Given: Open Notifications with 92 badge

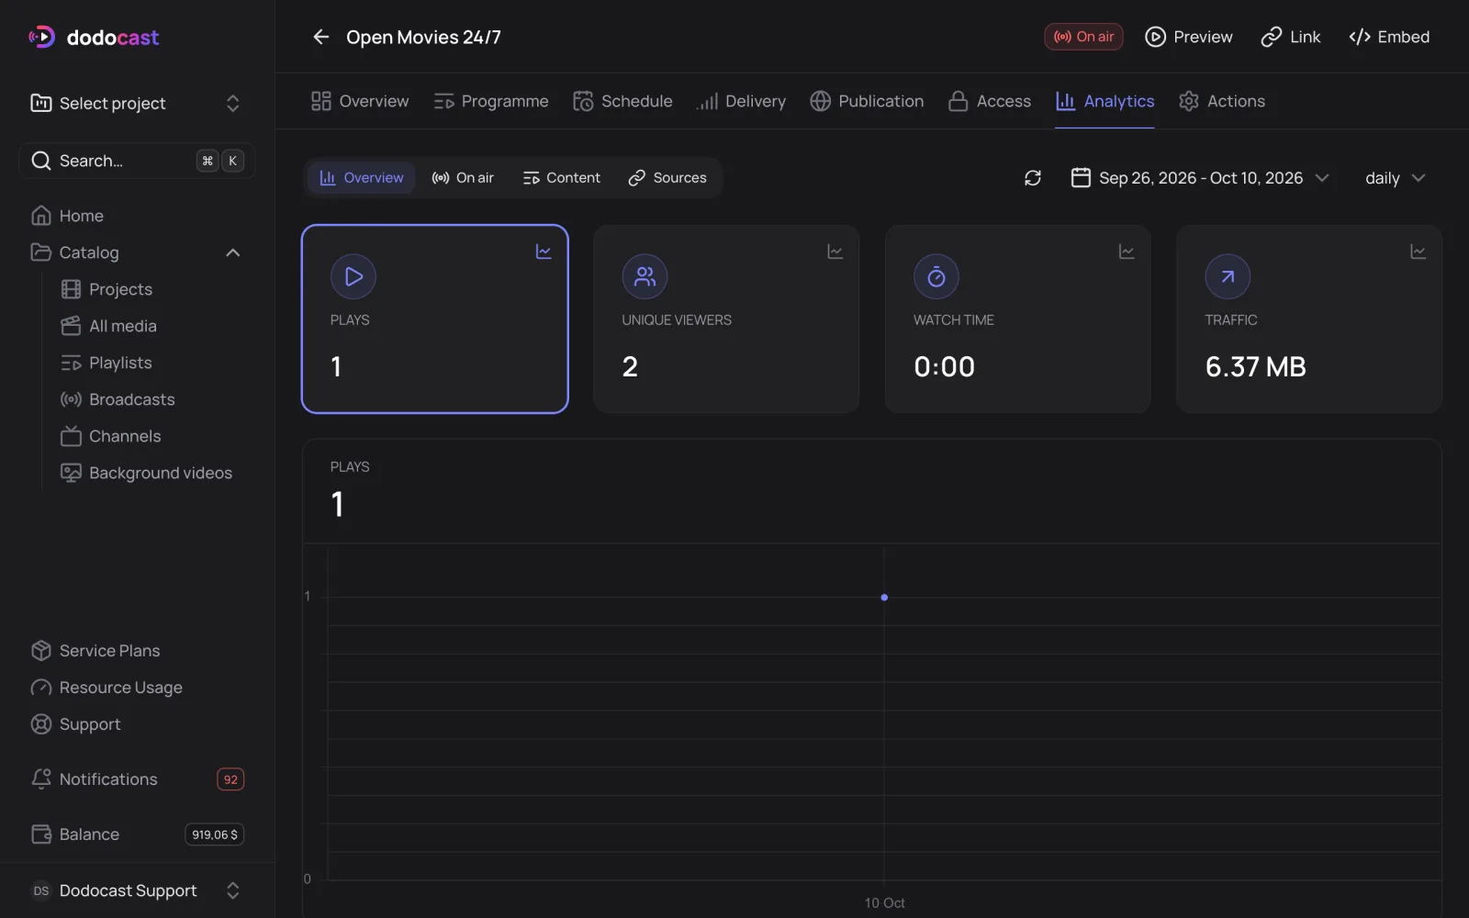Looking at the screenshot, I should point(137,779).
